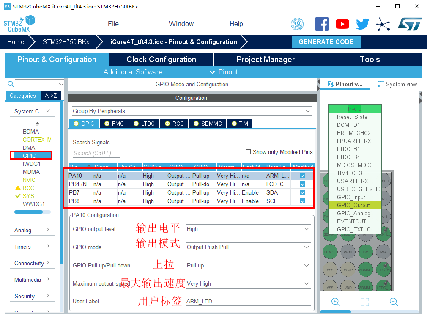The image size is (427, 319).
Task: Switch to the Clock Configuration tab
Action: click(x=161, y=60)
